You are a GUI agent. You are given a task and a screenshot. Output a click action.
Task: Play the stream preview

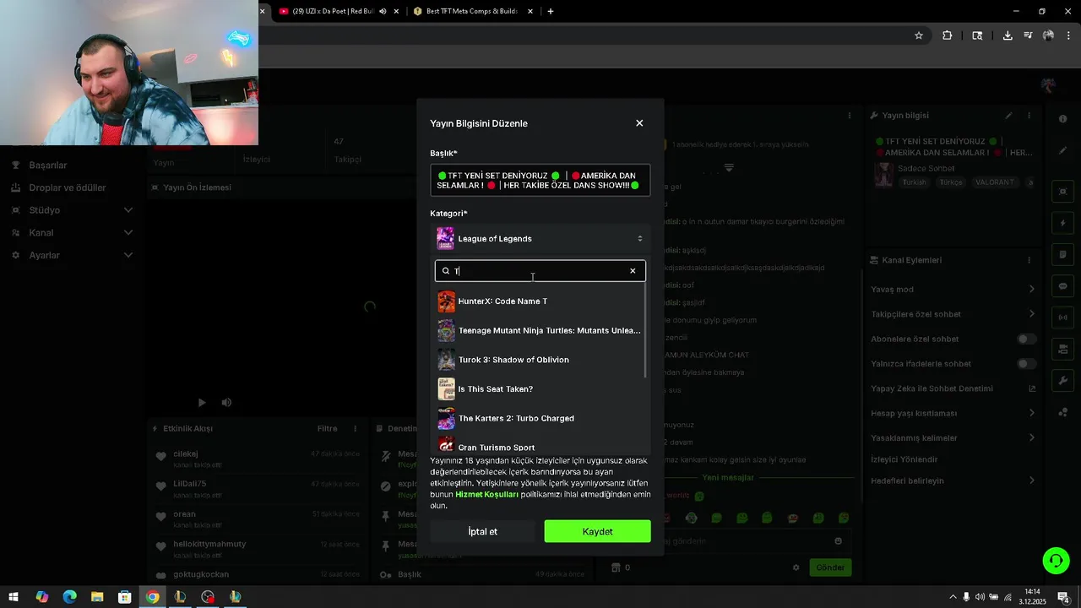click(x=202, y=403)
